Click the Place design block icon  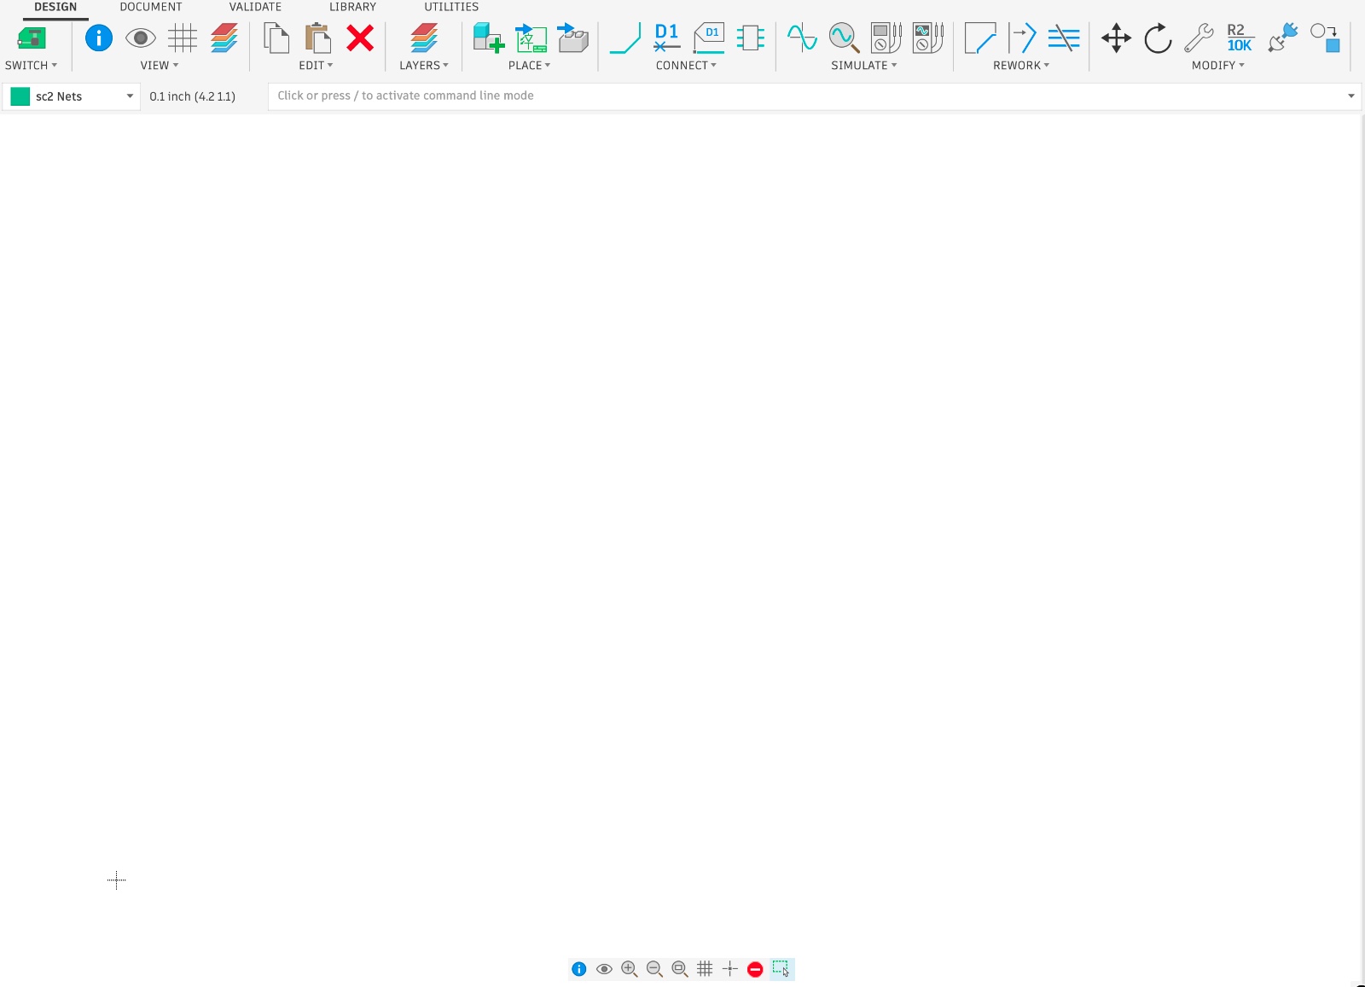click(531, 38)
